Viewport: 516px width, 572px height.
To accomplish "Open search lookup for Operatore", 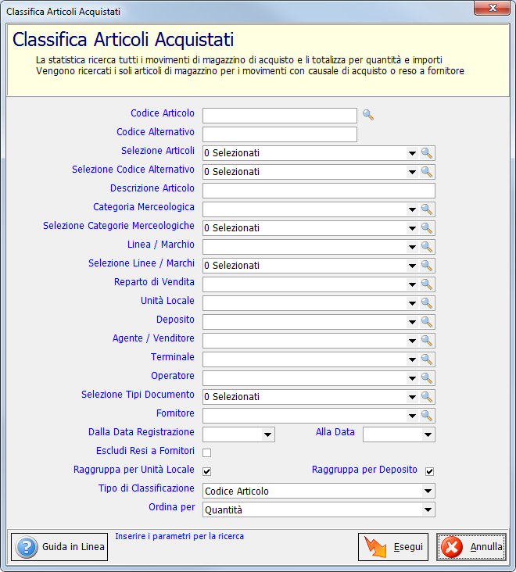I will (427, 378).
